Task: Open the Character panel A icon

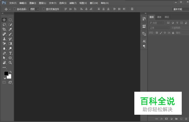Action: [x=144, y=41]
